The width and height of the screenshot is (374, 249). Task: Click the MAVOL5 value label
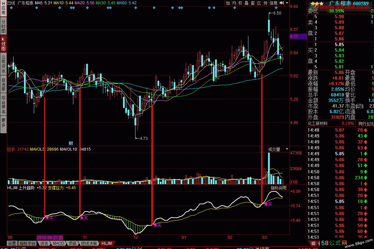pos(44,149)
